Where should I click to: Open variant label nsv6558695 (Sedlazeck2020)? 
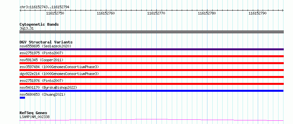click(x=45, y=46)
